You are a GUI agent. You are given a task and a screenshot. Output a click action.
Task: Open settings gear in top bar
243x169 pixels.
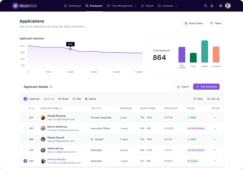tap(221, 6)
